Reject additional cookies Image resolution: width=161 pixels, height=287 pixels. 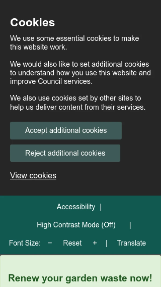pyautogui.click(x=65, y=153)
